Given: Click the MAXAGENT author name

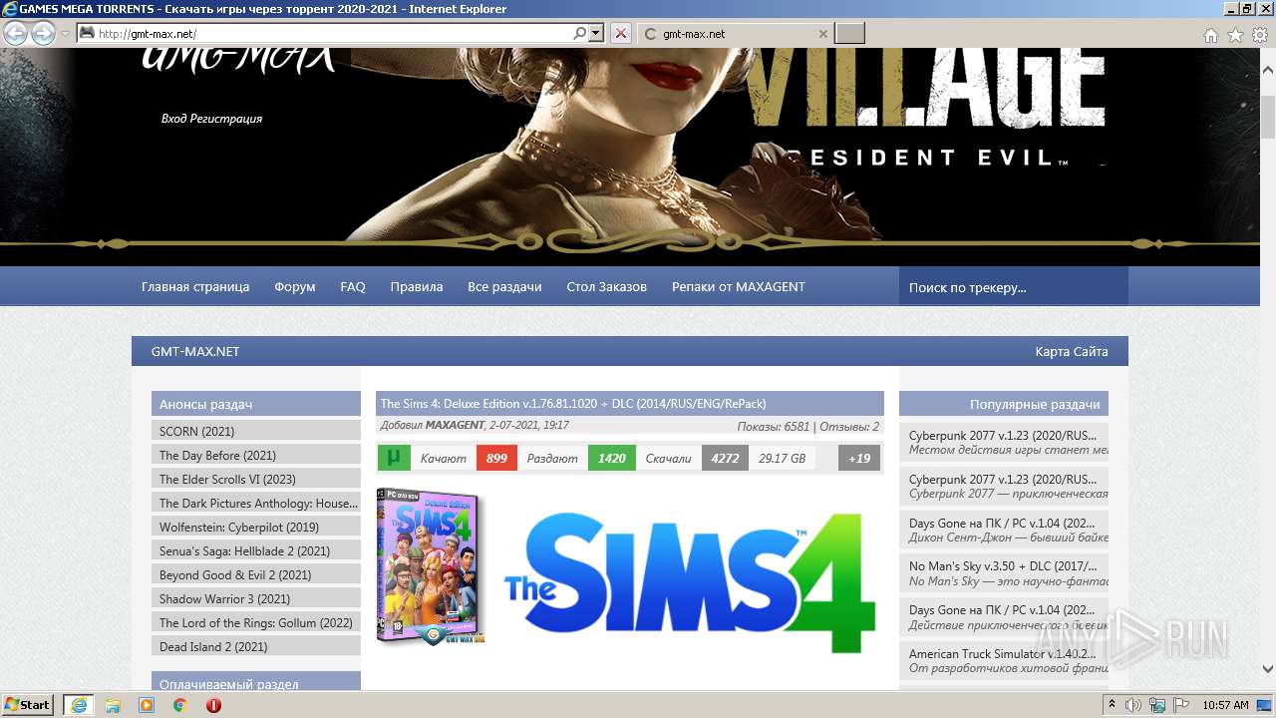Looking at the screenshot, I should [x=454, y=425].
